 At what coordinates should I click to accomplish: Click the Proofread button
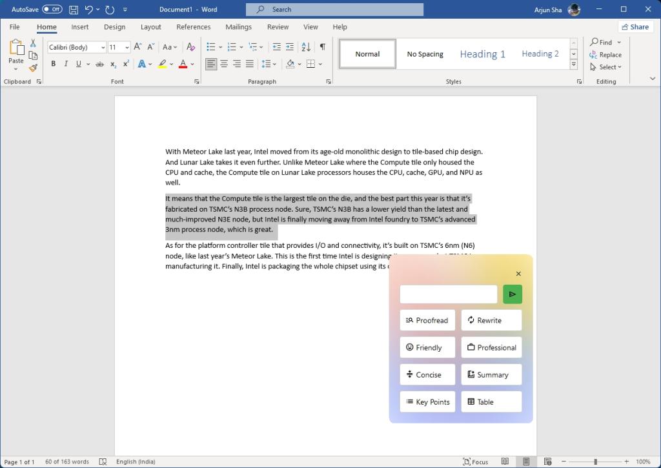[427, 320]
